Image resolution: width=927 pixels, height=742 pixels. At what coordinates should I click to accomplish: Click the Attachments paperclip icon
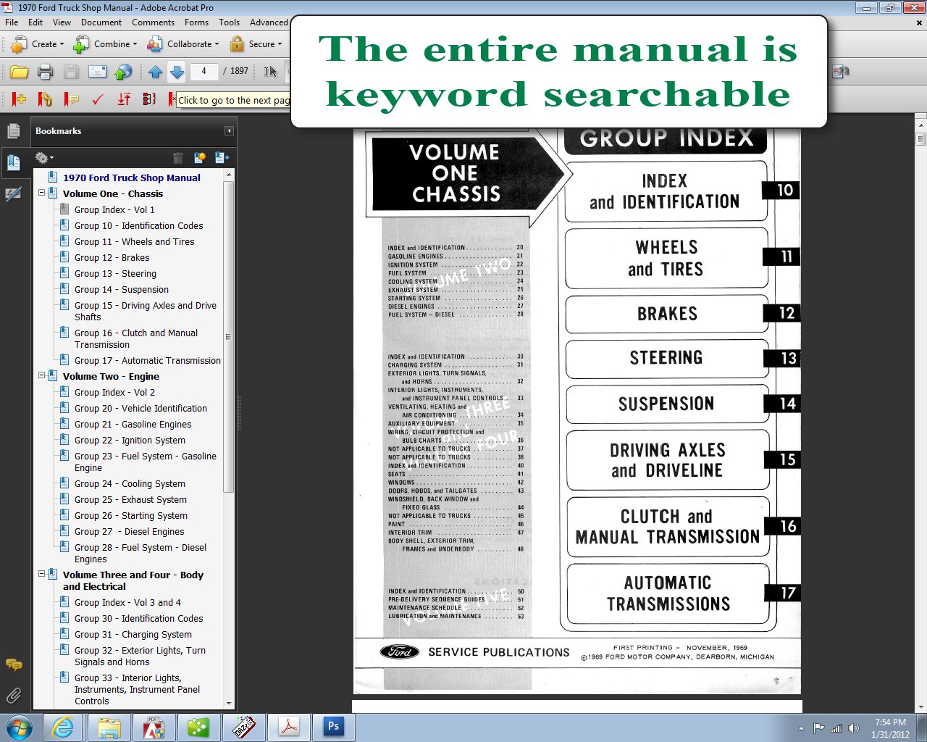pos(13,694)
